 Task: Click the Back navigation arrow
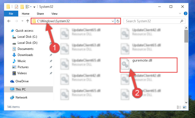[9, 21]
